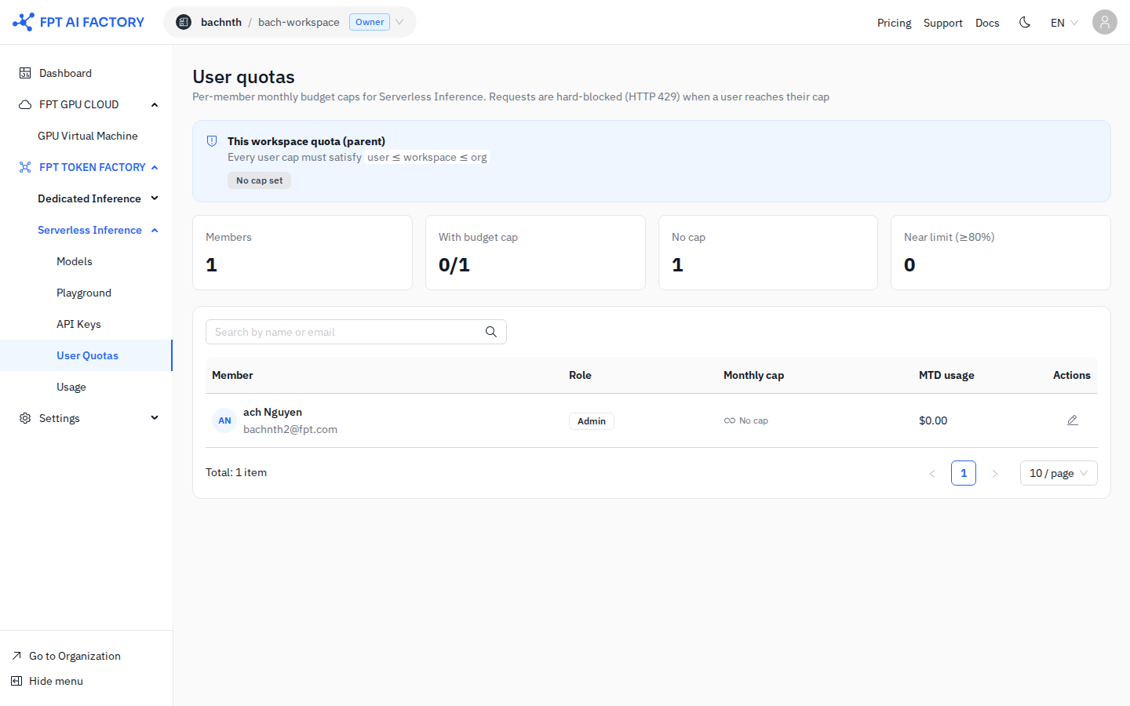Open the workspace switcher dropdown chevron
1130x706 pixels.
(399, 22)
